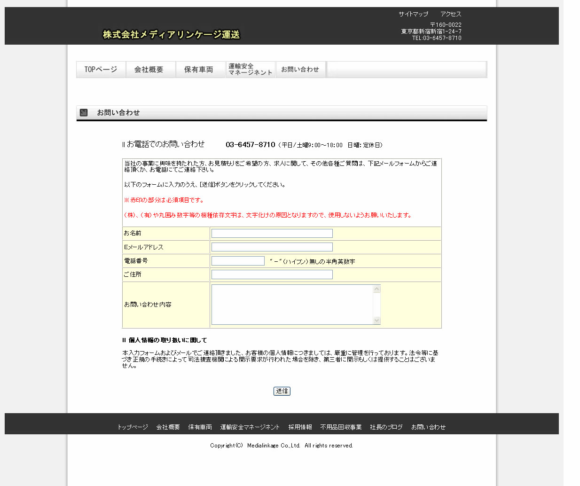Image resolution: width=580 pixels, height=486 pixels.
Task: Open footer link 保有車両
Action: (200, 427)
